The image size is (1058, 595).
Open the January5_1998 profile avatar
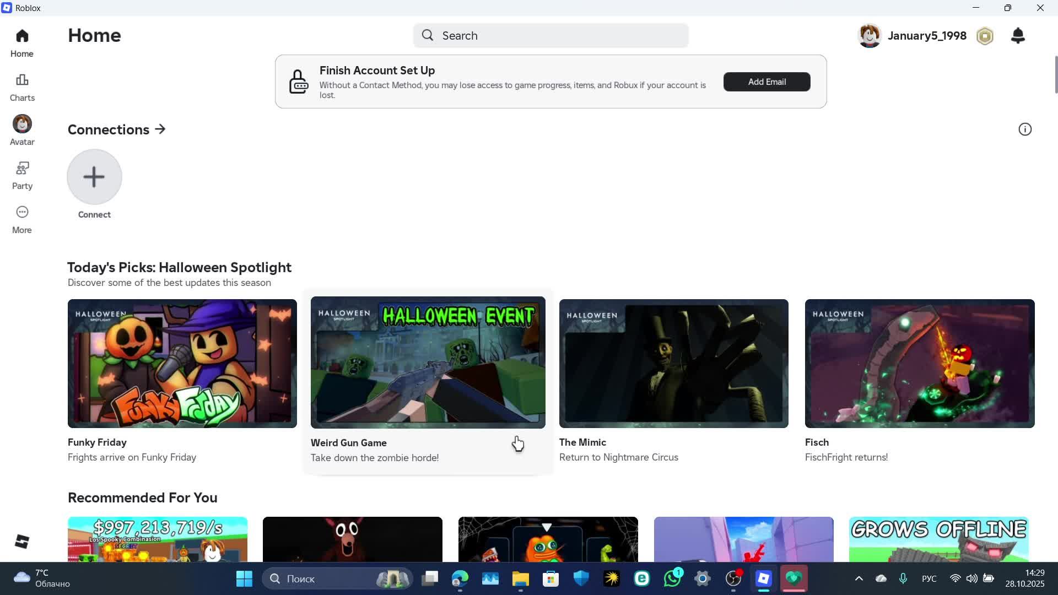pyautogui.click(x=870, y=36)
